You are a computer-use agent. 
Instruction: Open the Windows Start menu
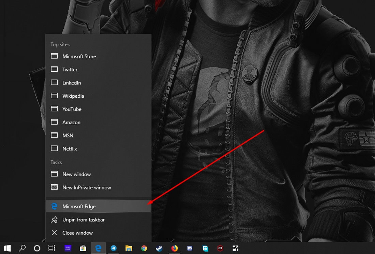pos(7,248)
